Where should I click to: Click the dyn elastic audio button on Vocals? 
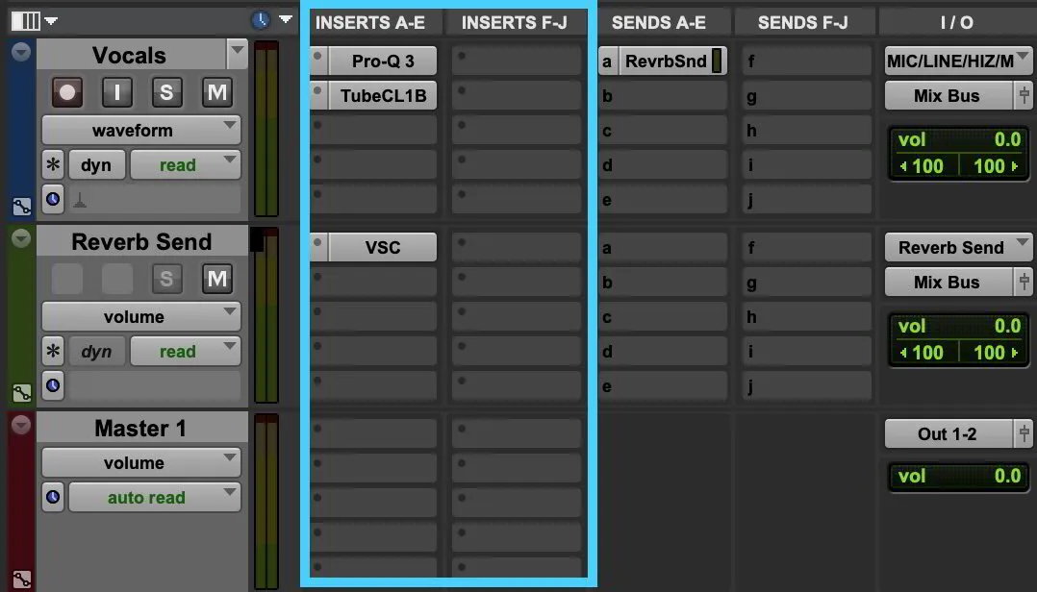click(x=96, y=164)
